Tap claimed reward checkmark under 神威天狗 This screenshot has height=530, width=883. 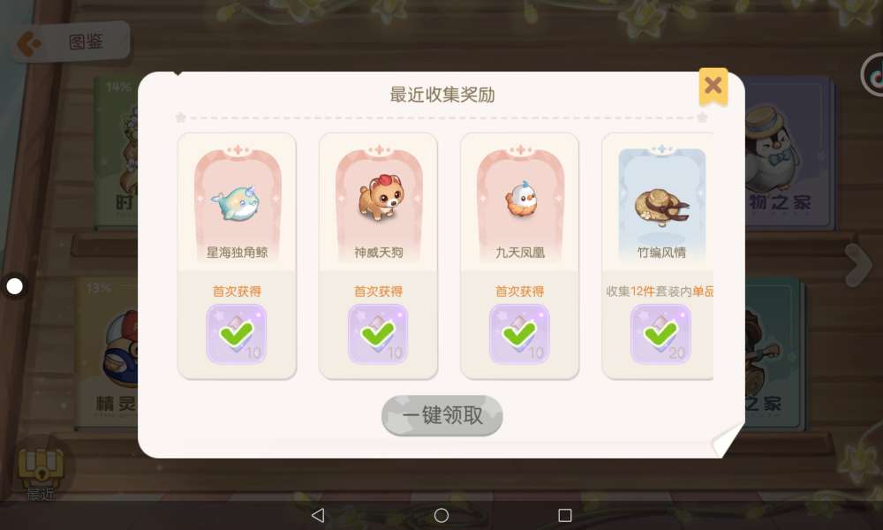(x=378, y=334)
